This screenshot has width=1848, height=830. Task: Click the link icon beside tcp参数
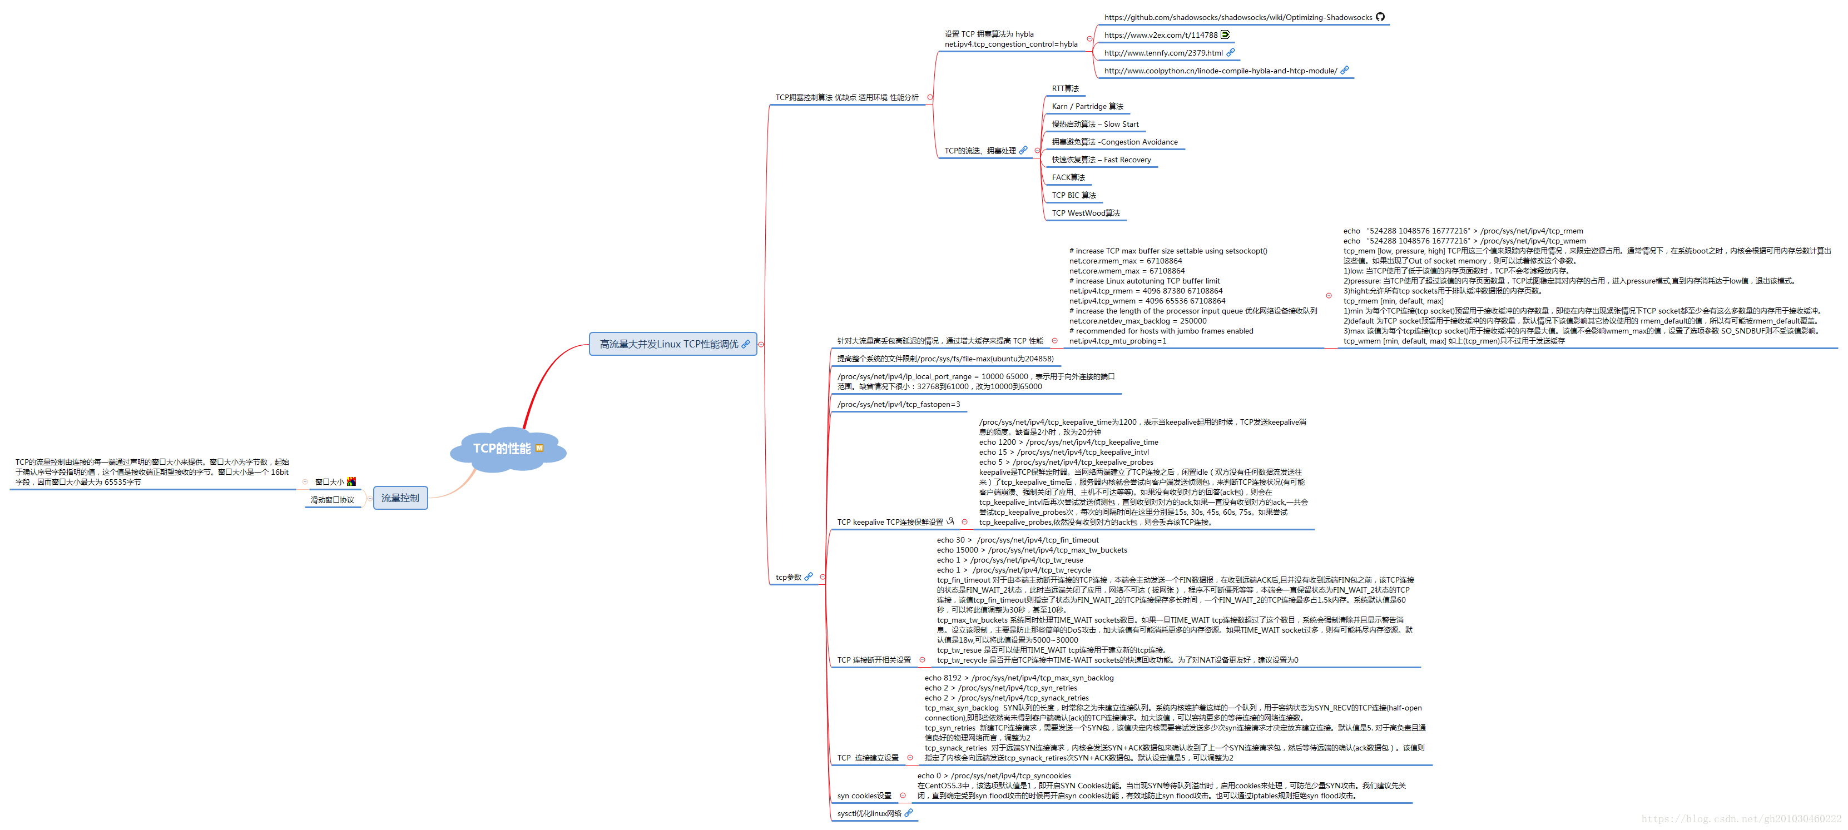(x=809, y=576)
